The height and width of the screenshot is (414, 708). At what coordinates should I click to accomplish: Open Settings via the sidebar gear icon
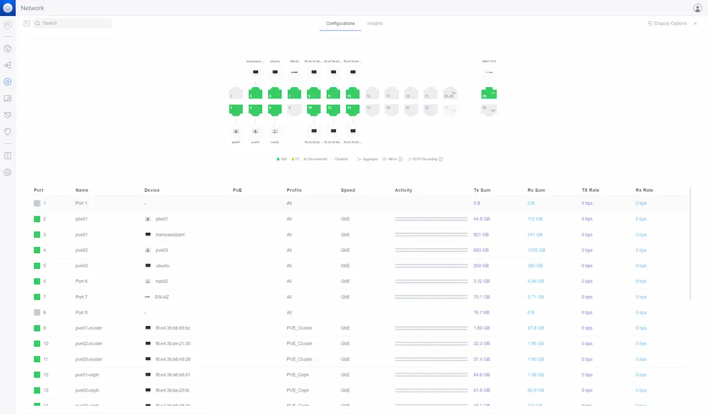(8, 172)
